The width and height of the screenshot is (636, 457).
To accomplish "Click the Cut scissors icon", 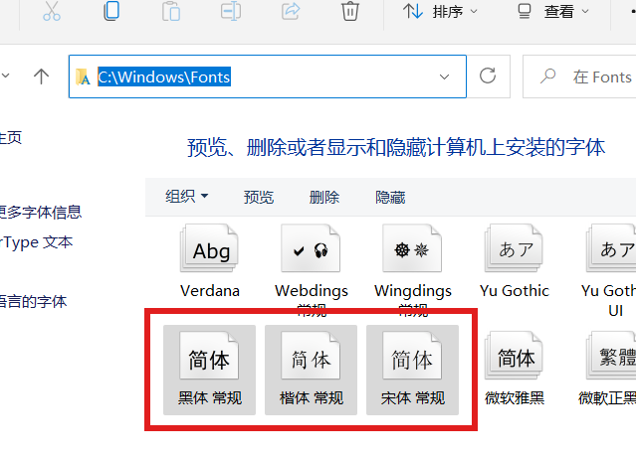I will point(53,12).
